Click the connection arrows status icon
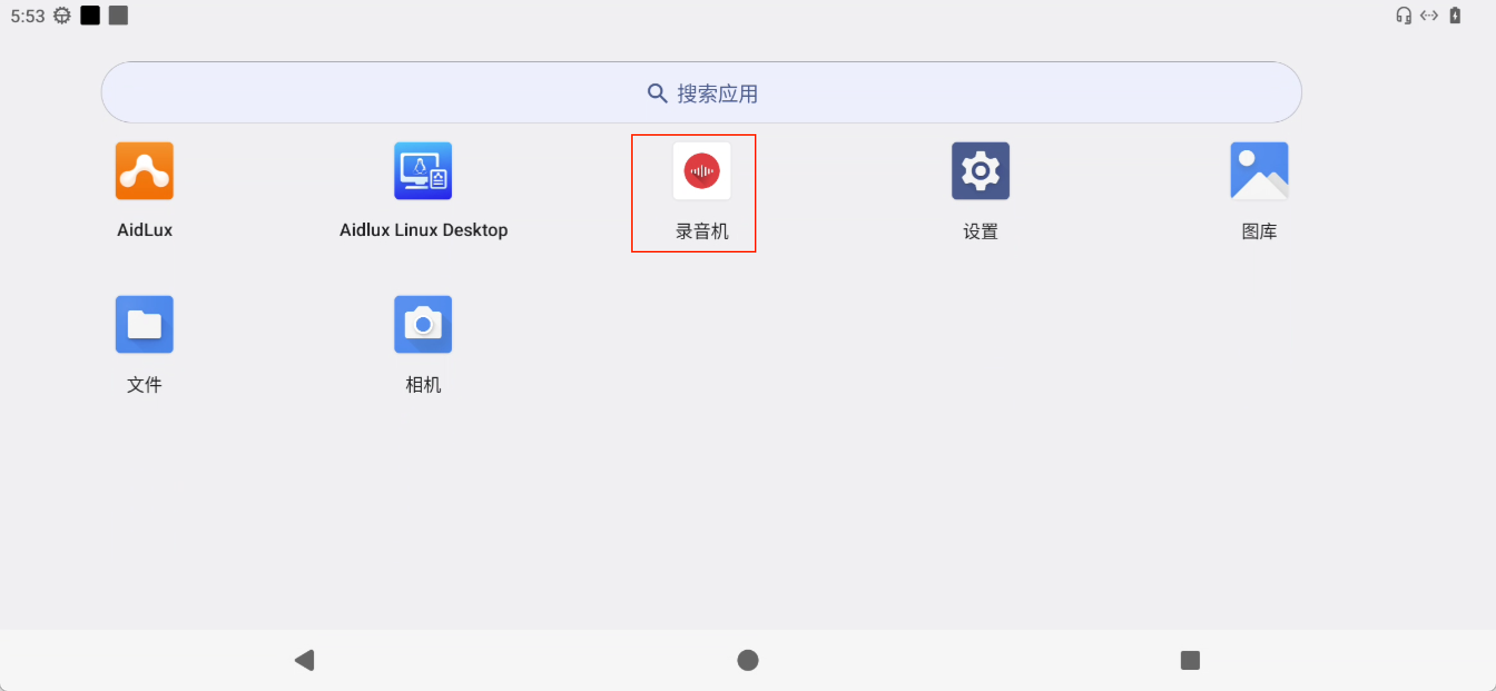 pyautogui.click(x=1429, y=16)
